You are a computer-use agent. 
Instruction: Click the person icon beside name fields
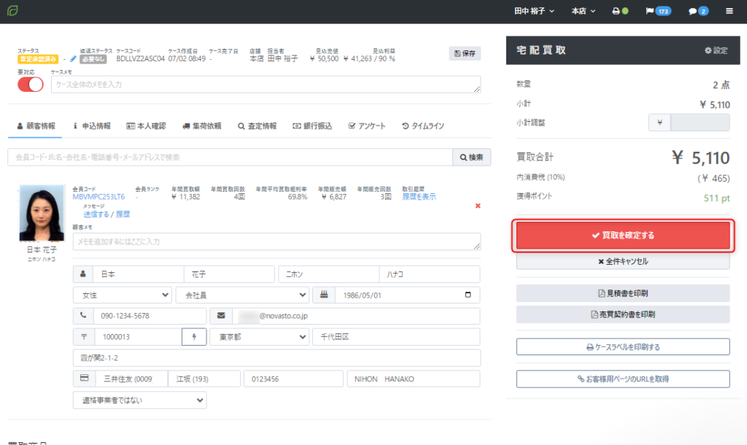coord(83,274)
